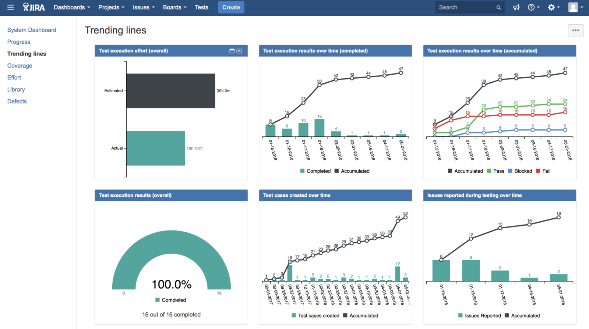Open the settings gear menu
The height and width of the screenshot is (329, 589).
553,7
